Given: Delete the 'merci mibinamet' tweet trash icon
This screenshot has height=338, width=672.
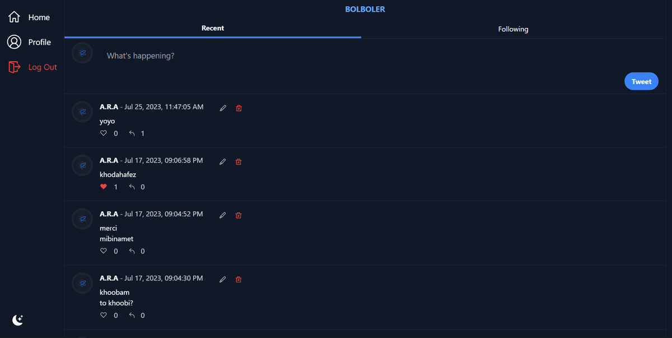Looking at the screenshot, I should pyautogui.click(x=239, y=215).
